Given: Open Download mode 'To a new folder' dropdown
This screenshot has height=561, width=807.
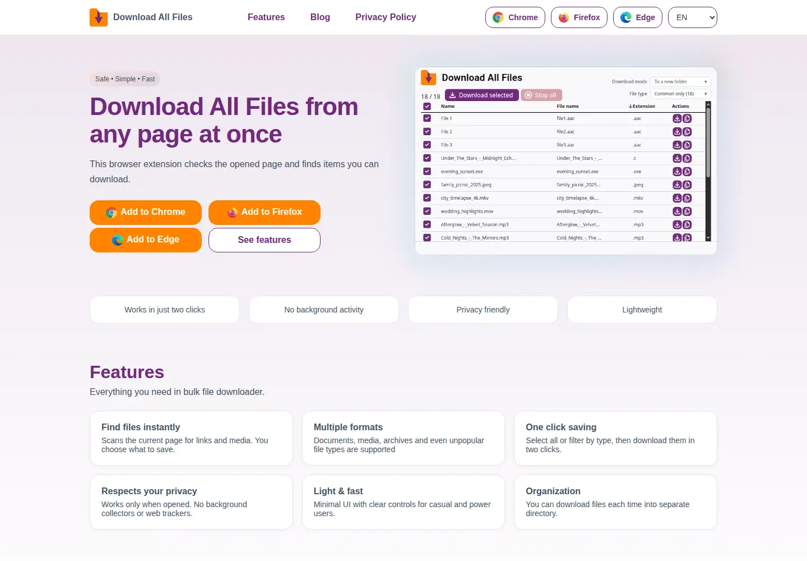Looking at the screenshot, I should pos(680,82).
